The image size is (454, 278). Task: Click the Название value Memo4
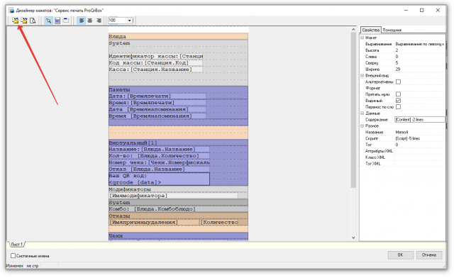pos(420,132)
